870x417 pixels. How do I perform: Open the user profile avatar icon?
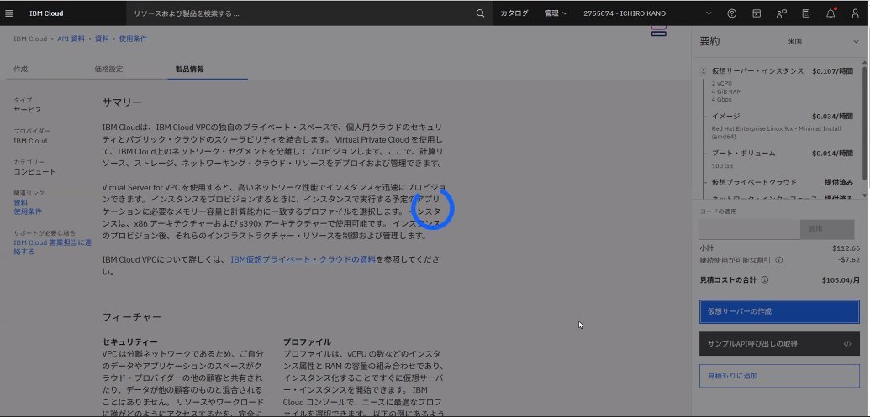(855, 13)
